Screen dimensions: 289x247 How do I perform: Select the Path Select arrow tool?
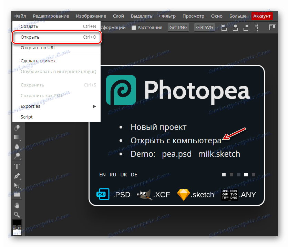[17, 185]
